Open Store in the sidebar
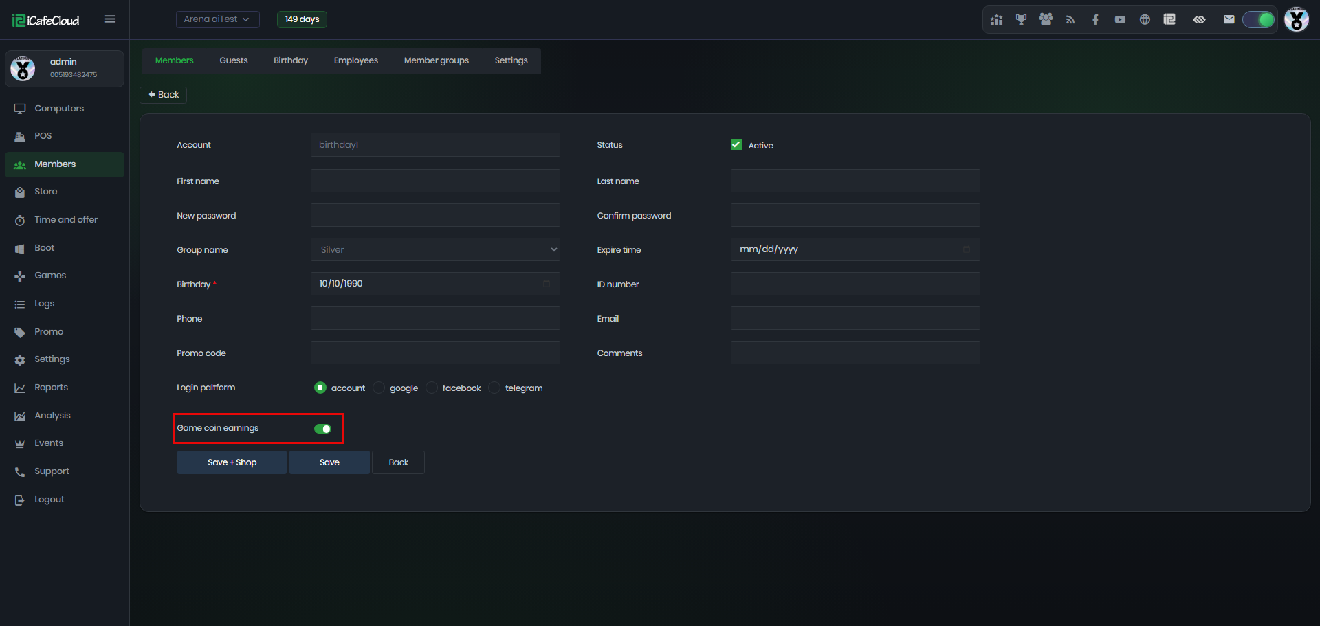This screenshot has width=1320, height=626. pyautogui.click(x=65, y=192)
